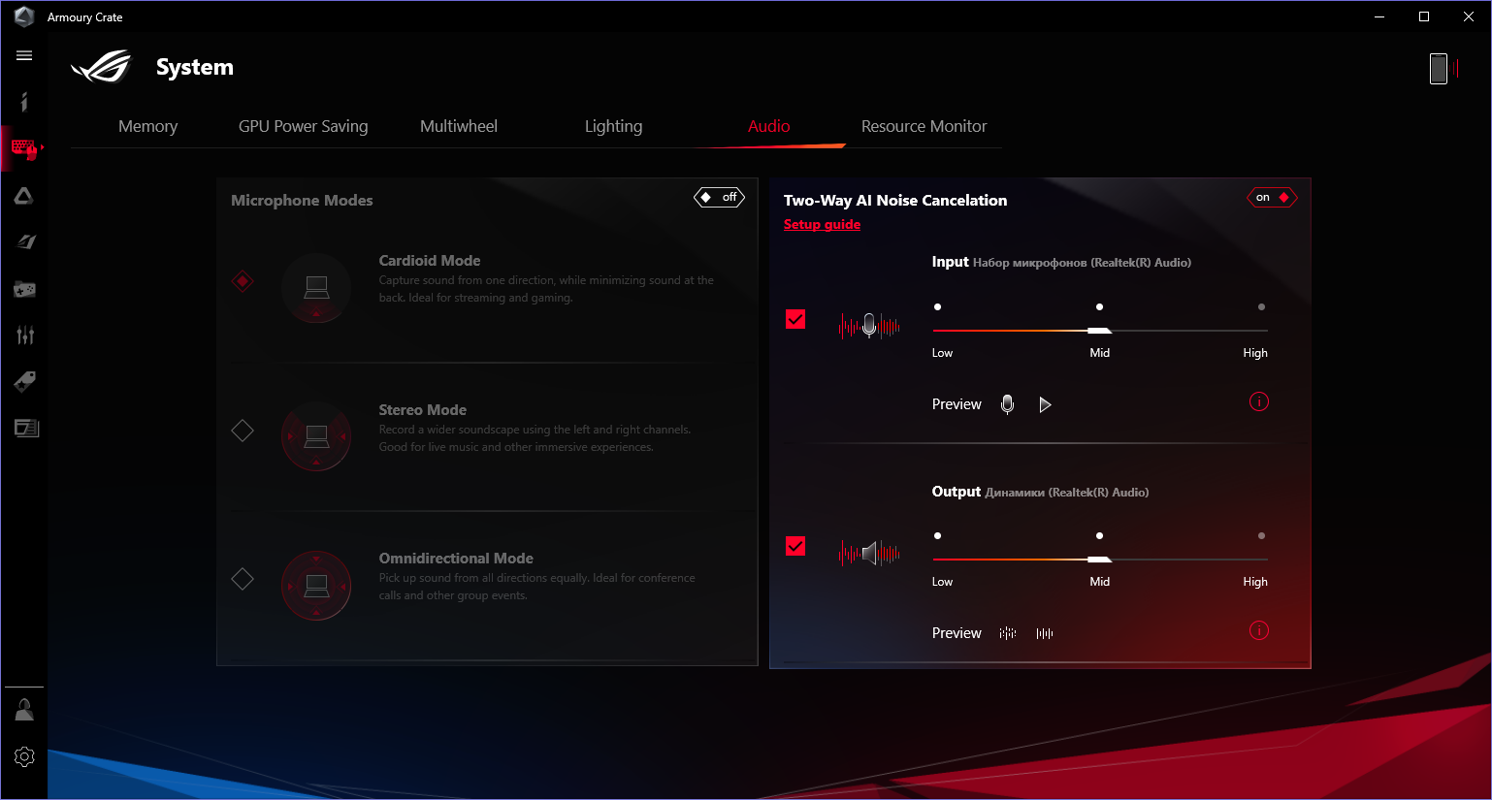
Task: Turn off Two-Way AI Noise Cancelation switch
Action: 1272,197
